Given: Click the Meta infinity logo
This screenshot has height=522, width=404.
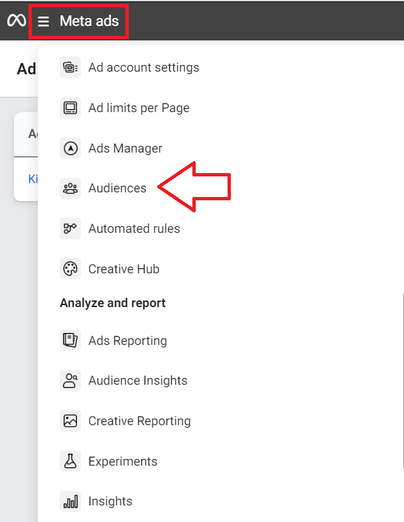Looking at the screenshot, I should [17, 21].
